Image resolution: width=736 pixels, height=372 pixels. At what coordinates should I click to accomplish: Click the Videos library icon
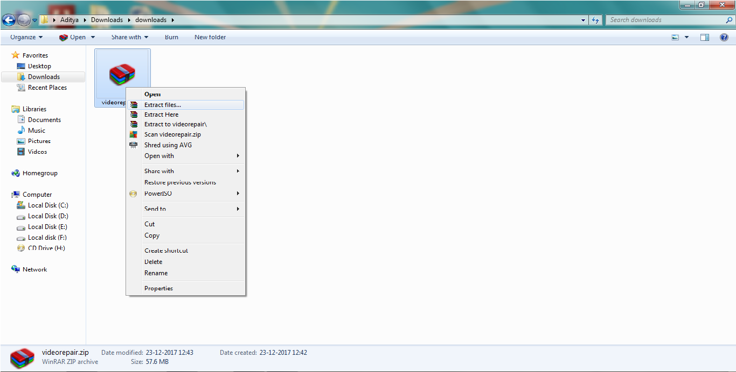click(x=21, y=152)
